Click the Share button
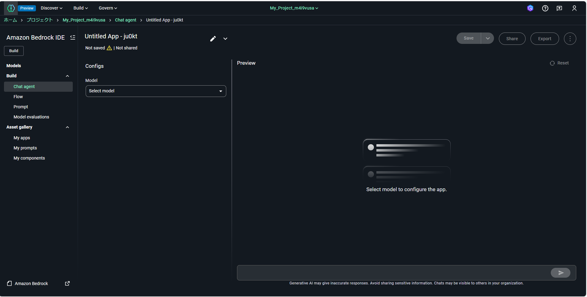 [x=512, y=39]
